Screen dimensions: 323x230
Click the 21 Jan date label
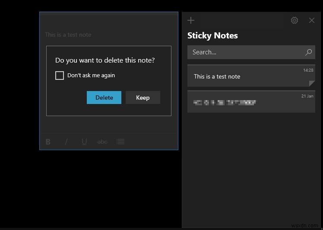pos(307,96)
